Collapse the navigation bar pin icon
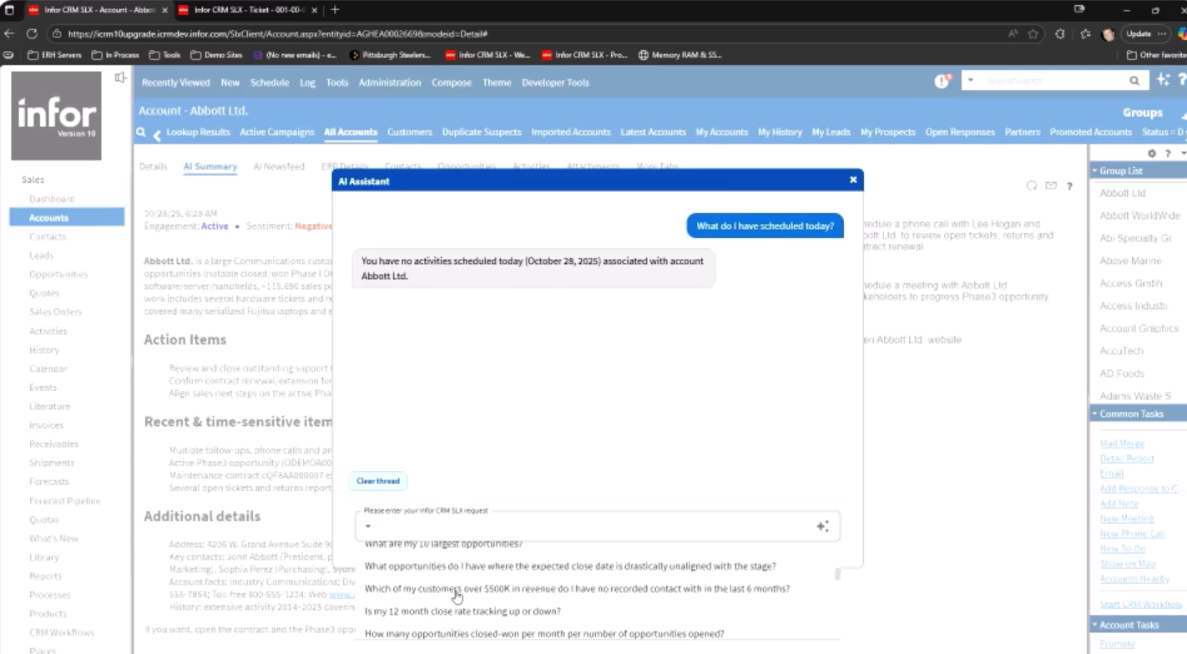The image size is (1187, 654). [121, 78]
